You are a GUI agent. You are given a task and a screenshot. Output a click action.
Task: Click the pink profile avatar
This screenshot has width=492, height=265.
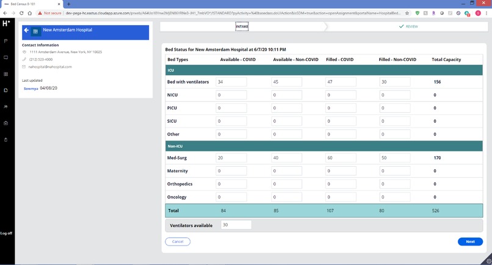[478, 13]
